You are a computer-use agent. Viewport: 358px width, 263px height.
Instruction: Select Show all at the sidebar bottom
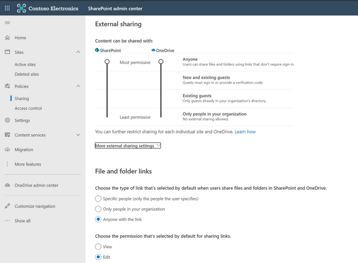[22, 221]
